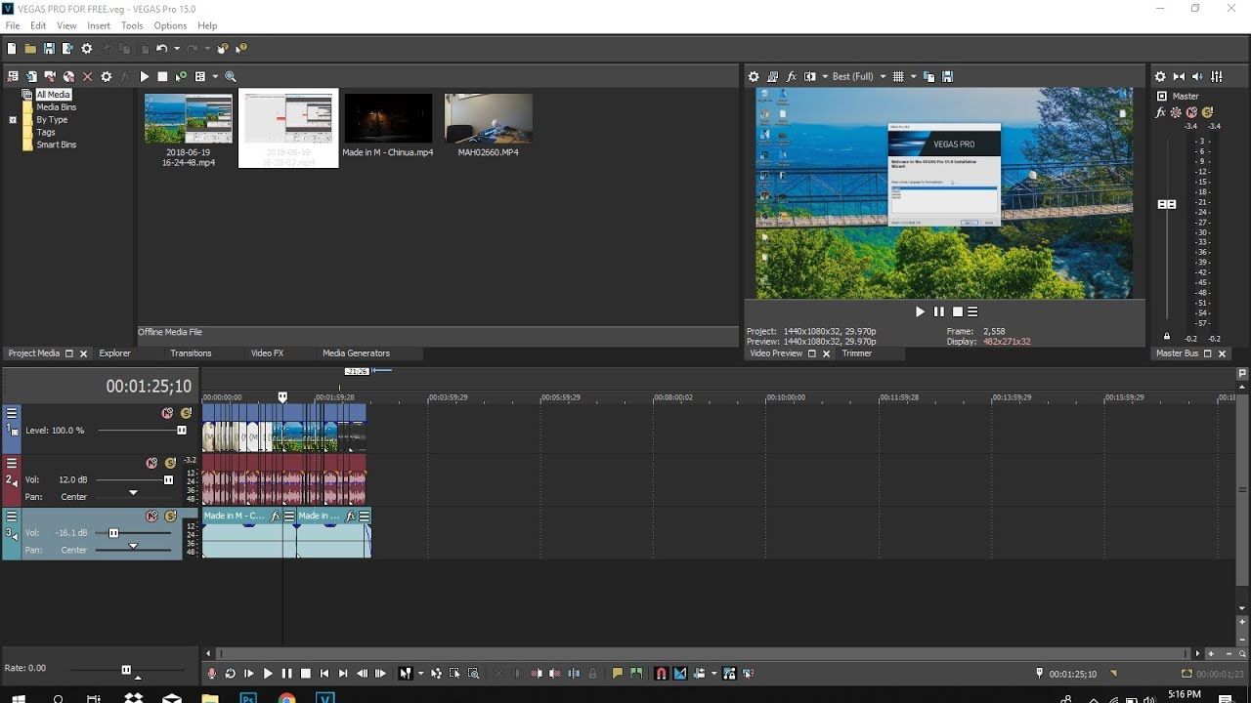Toggle Dim Output on Master Bus
The height and width of the screenshot is (703, 1251).
point(1198,76)
